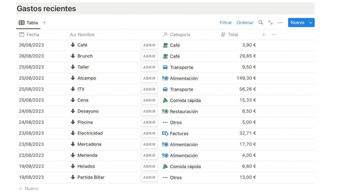
Task: Click the Facturas category icon
Action: pos(165,134)
